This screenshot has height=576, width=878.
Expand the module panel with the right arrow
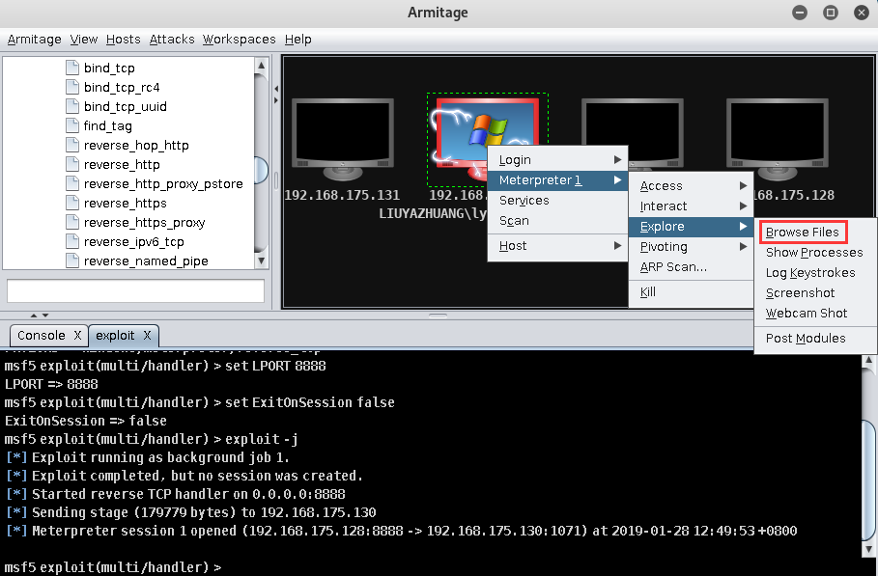276,100
